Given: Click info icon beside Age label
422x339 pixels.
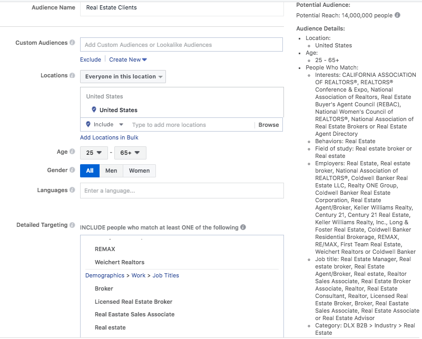Looking at the screenshot, I should [72, 152].
